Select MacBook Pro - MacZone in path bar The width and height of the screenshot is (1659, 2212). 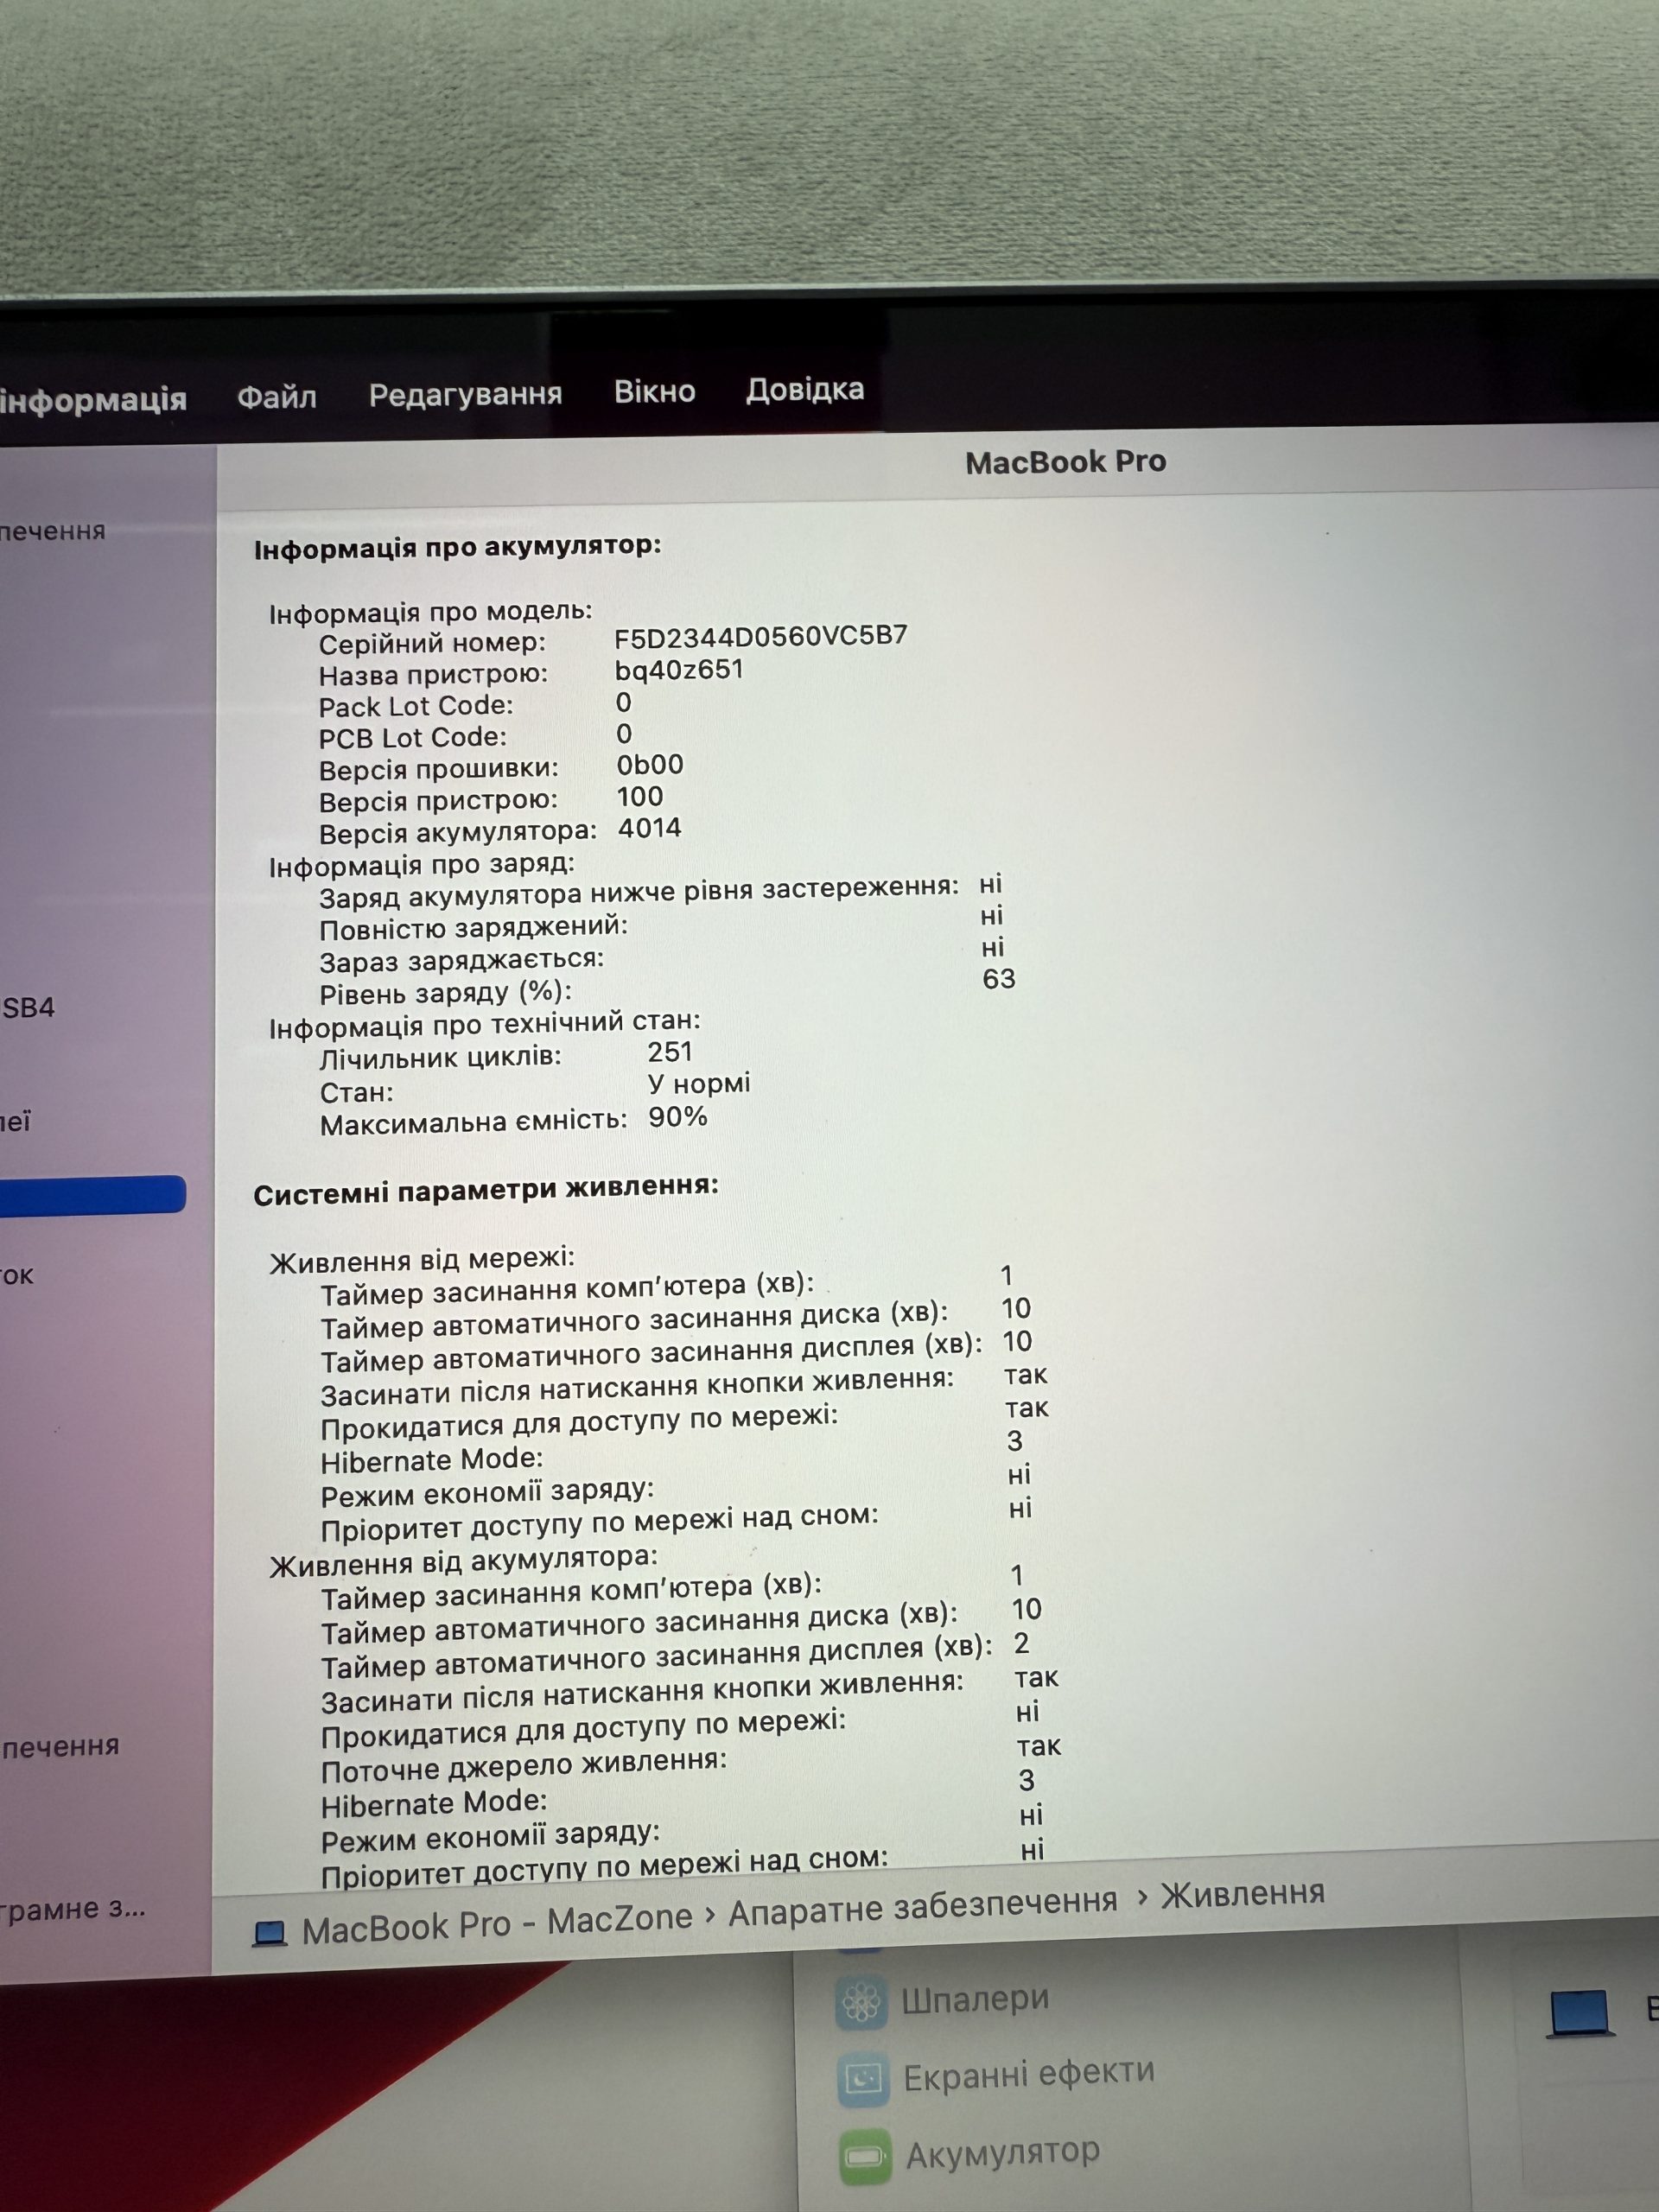click(x=497, y=1923)
